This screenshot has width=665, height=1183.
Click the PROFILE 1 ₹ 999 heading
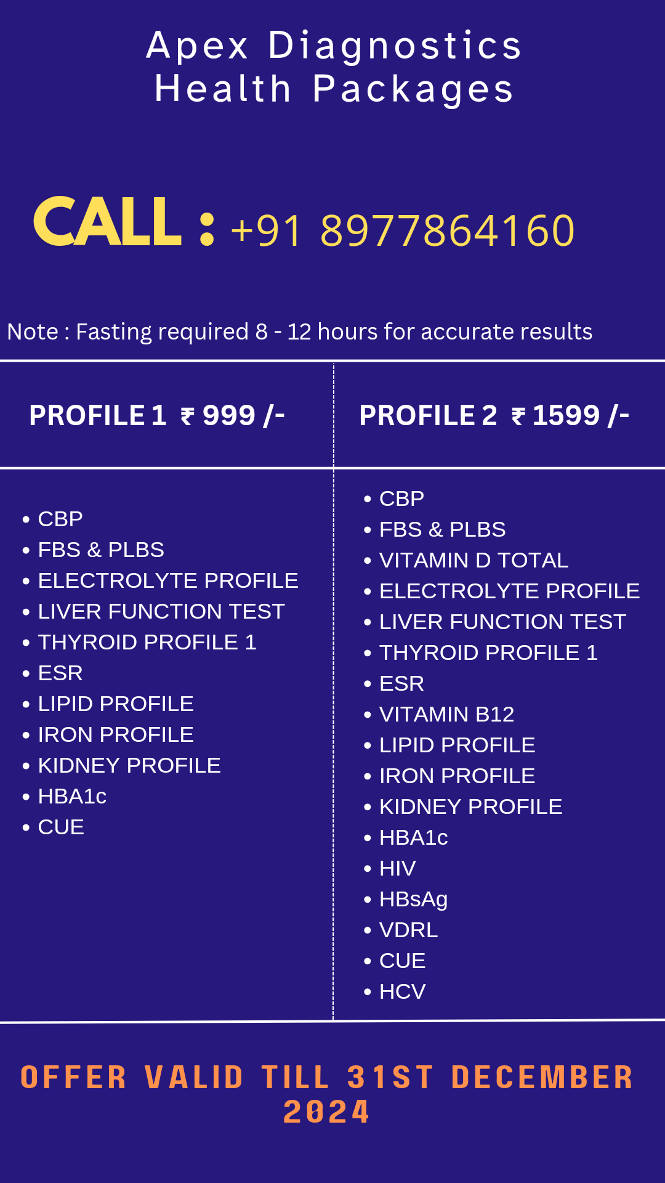(157, 415)
